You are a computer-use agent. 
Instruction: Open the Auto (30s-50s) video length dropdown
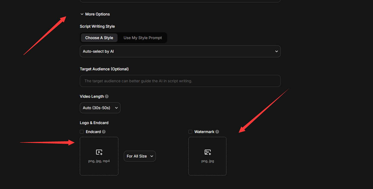(x=100, y=108)
